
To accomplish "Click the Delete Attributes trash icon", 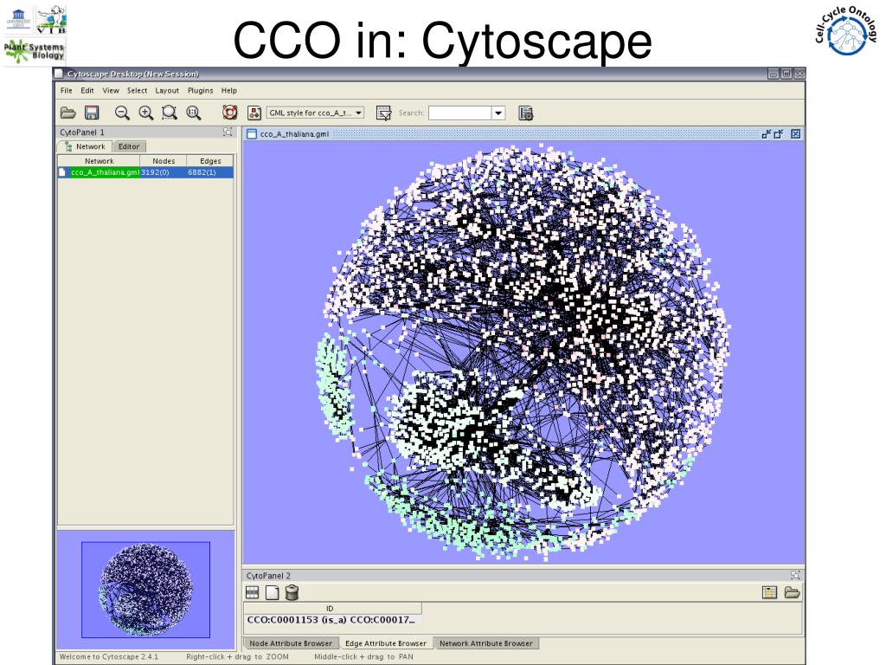I will pos(292,592).
